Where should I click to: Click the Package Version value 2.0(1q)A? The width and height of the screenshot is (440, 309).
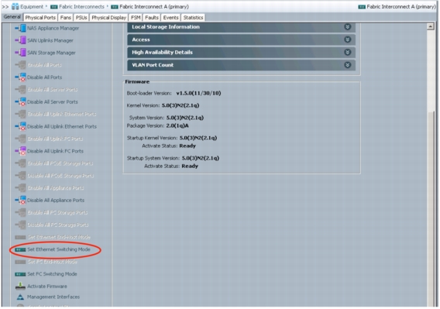[177, 125]
